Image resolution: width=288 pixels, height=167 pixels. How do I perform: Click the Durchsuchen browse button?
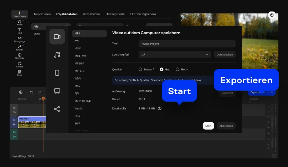pyautogui.click(x=225, y=55)
